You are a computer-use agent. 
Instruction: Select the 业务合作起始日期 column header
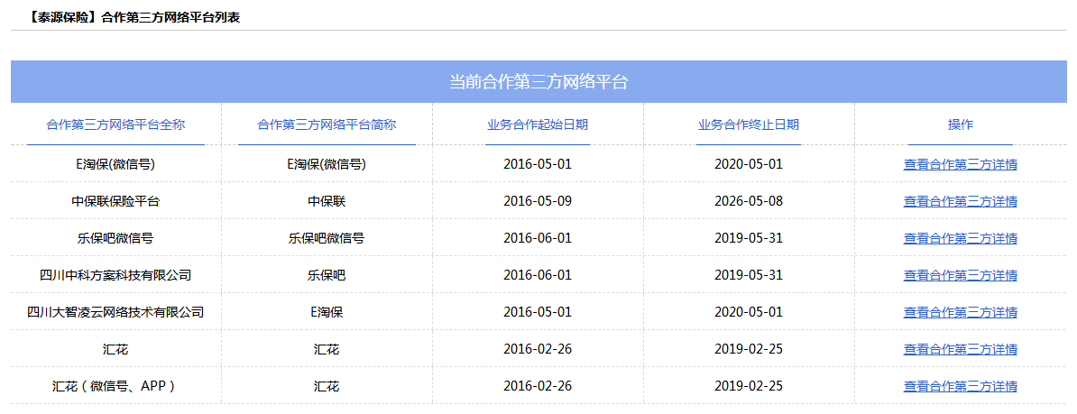point(538,124)
